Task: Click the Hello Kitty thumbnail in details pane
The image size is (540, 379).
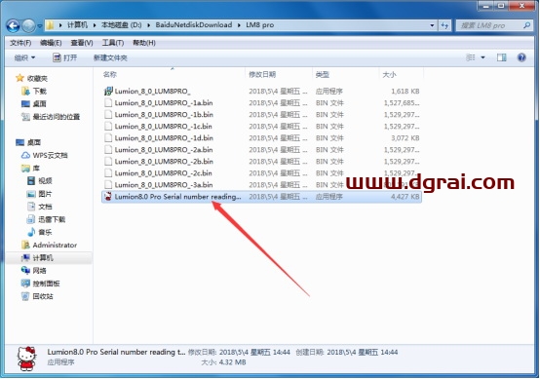Action: point(26,359)
